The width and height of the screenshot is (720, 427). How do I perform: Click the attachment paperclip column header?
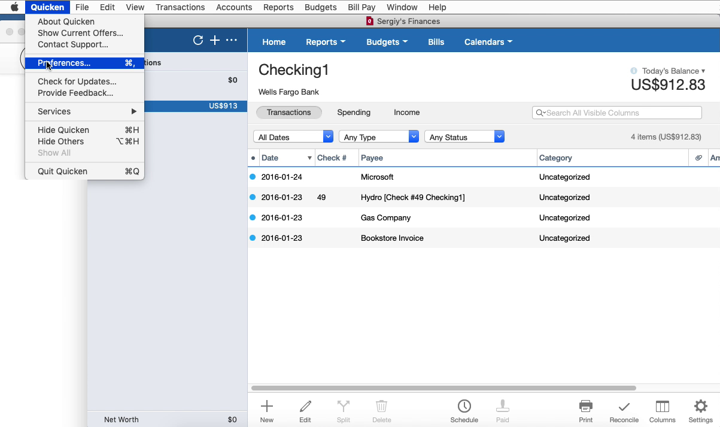(x=698, y=158)
